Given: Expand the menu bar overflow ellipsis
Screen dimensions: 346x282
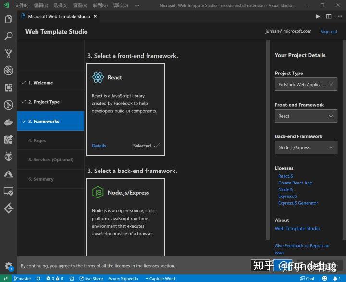Looking at the screenshot, I should click(x=137, y=5).
